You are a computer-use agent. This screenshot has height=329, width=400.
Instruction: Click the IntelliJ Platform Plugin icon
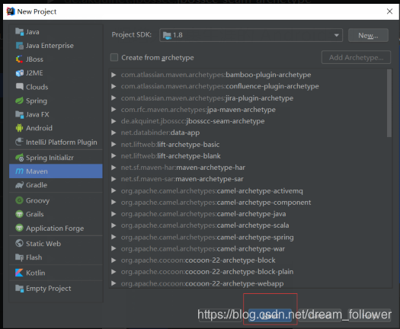tap(19, 142)
